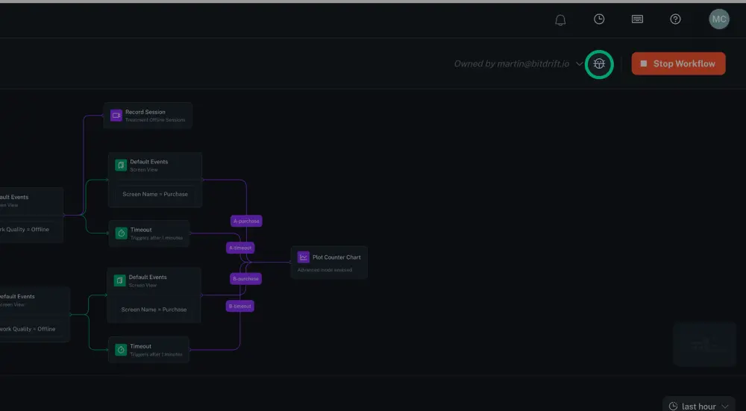Screen dimensions: 746x411
Task: Open the help question mark icon
Action: tap(675, 19)
